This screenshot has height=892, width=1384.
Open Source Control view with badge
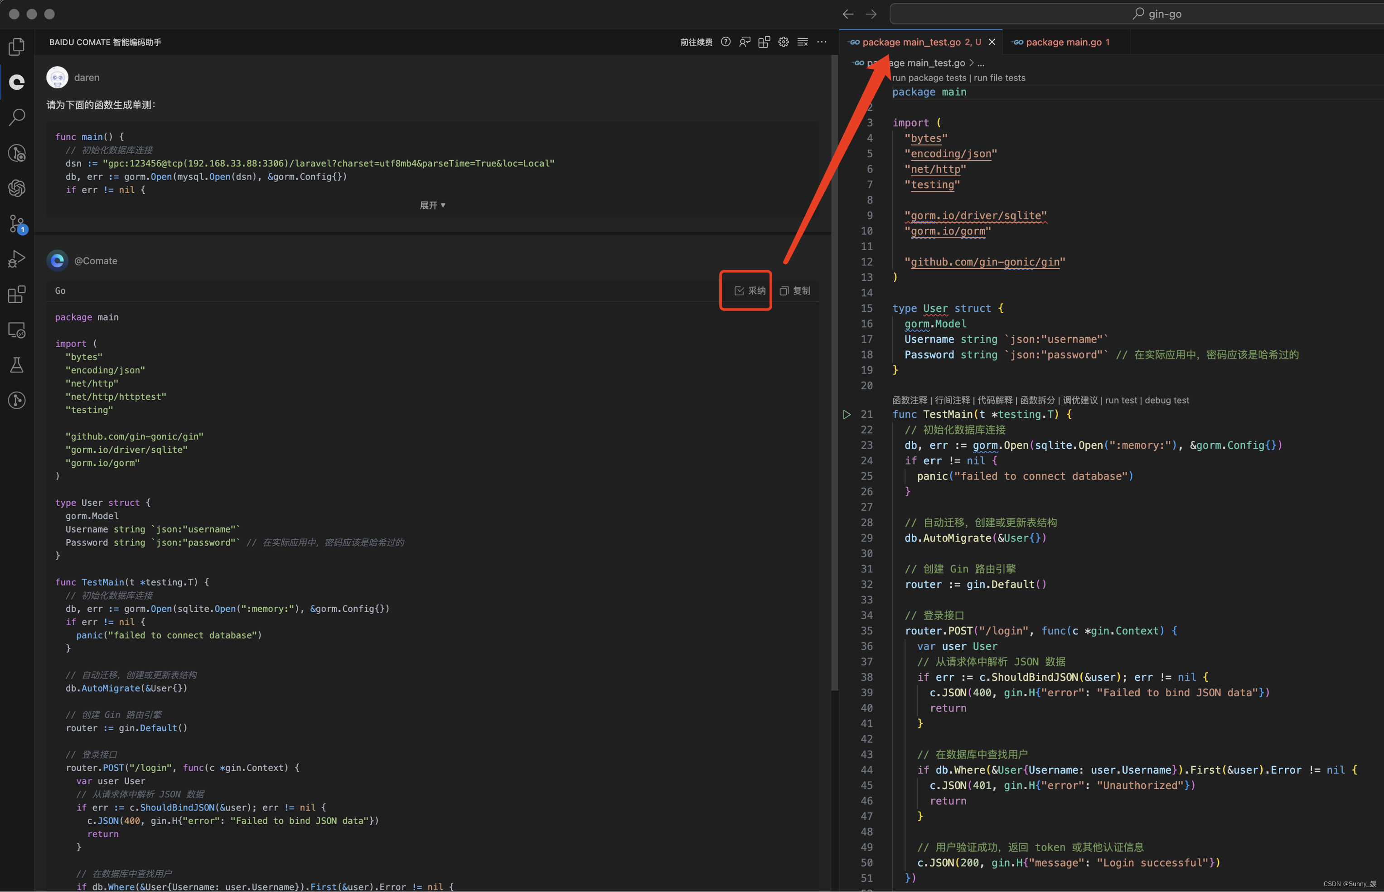point(17,223)
